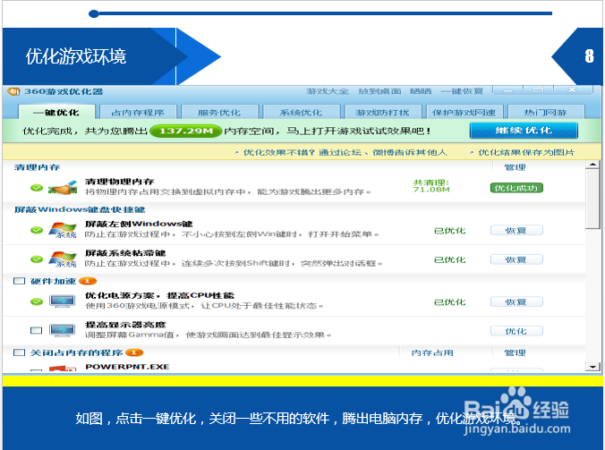The width and height of the screenshot is (605, 450).
Task: Click the Windows icon beside 屏蔽系统粘滞键
Action: click(63, 259)
